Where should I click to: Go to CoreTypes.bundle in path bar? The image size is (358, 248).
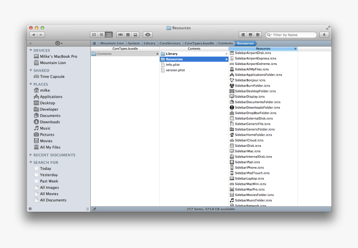(x=199, y=43)
